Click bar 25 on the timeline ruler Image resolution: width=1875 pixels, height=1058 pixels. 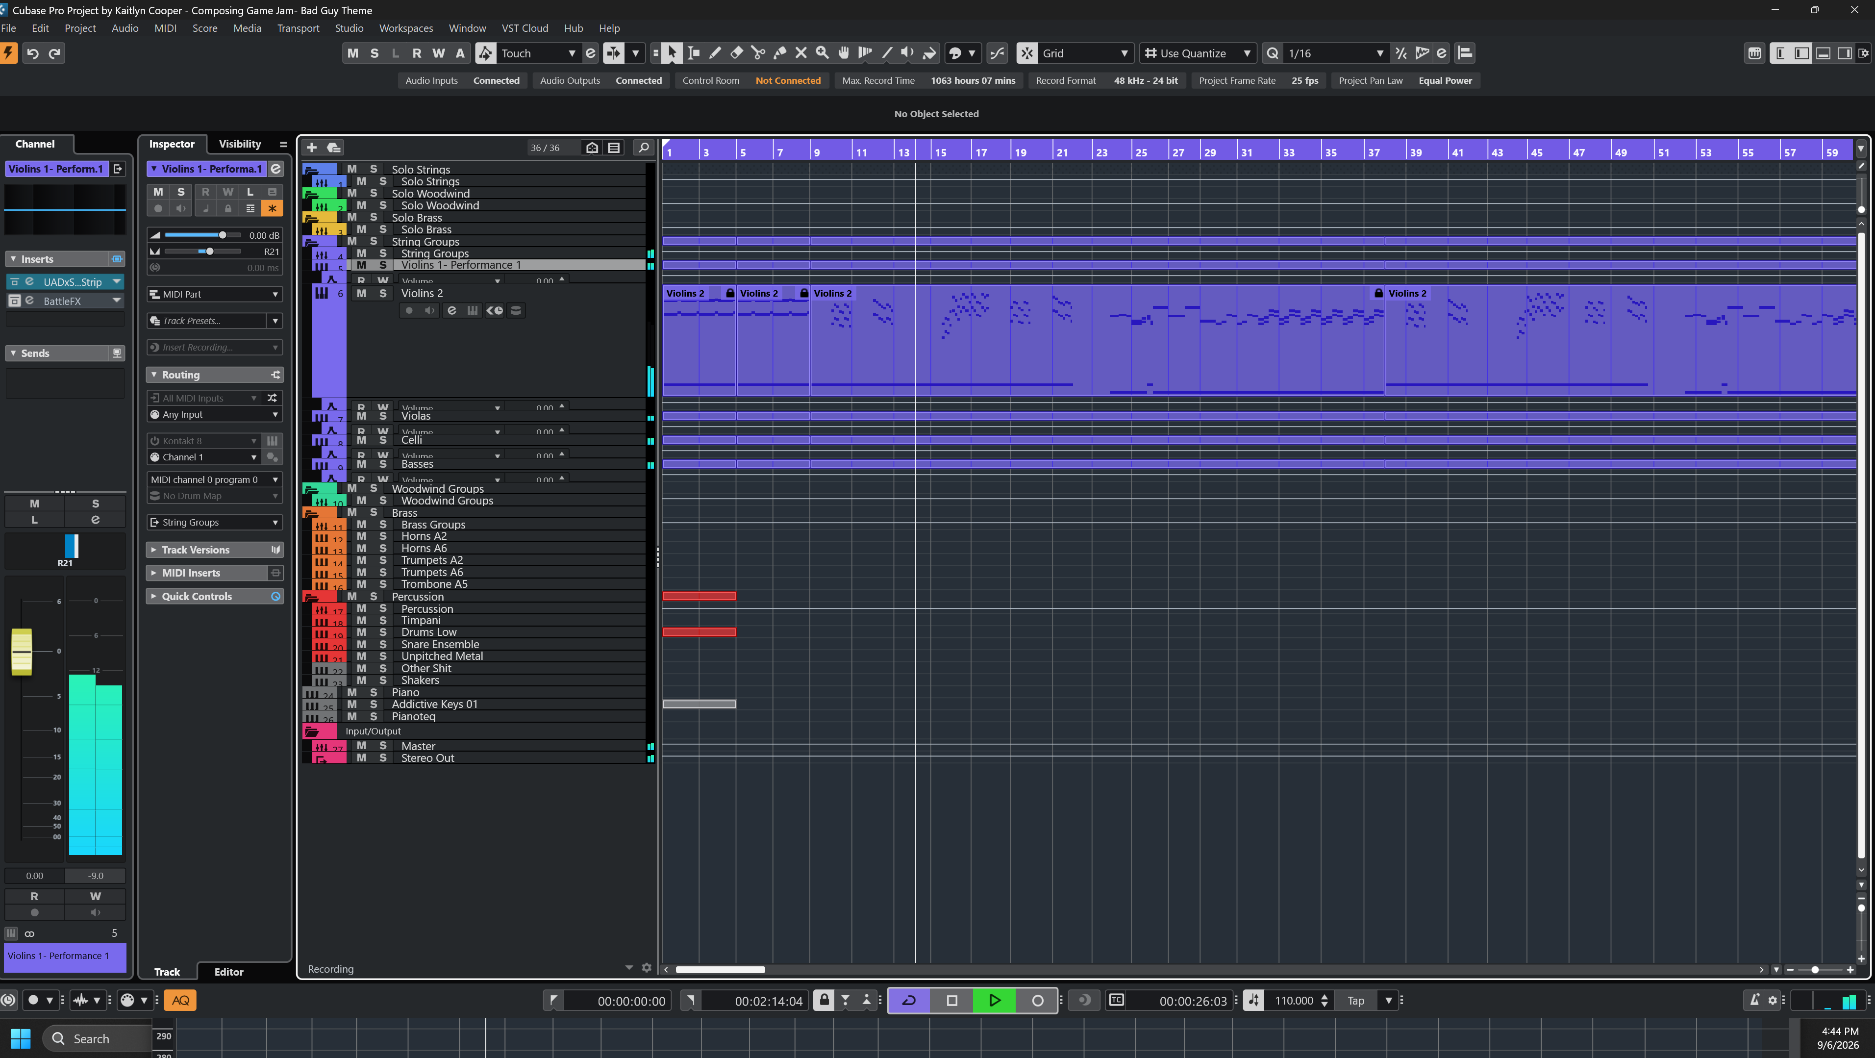coord(1141,152)
